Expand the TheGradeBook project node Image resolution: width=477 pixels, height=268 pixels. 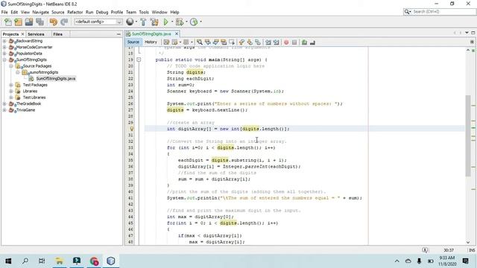click(4, 103)
